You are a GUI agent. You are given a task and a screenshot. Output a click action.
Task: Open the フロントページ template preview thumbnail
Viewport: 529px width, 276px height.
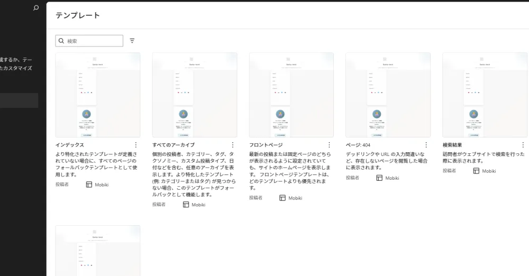pyautogui.click(x=291, y=95)
